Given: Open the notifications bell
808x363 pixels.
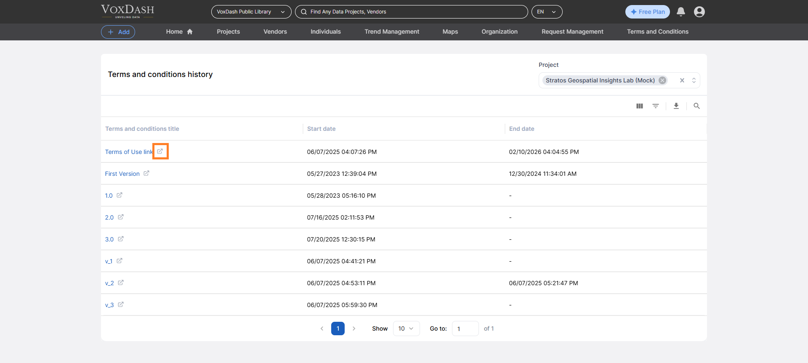Looking at the screenshot, I should coord(681,12).
